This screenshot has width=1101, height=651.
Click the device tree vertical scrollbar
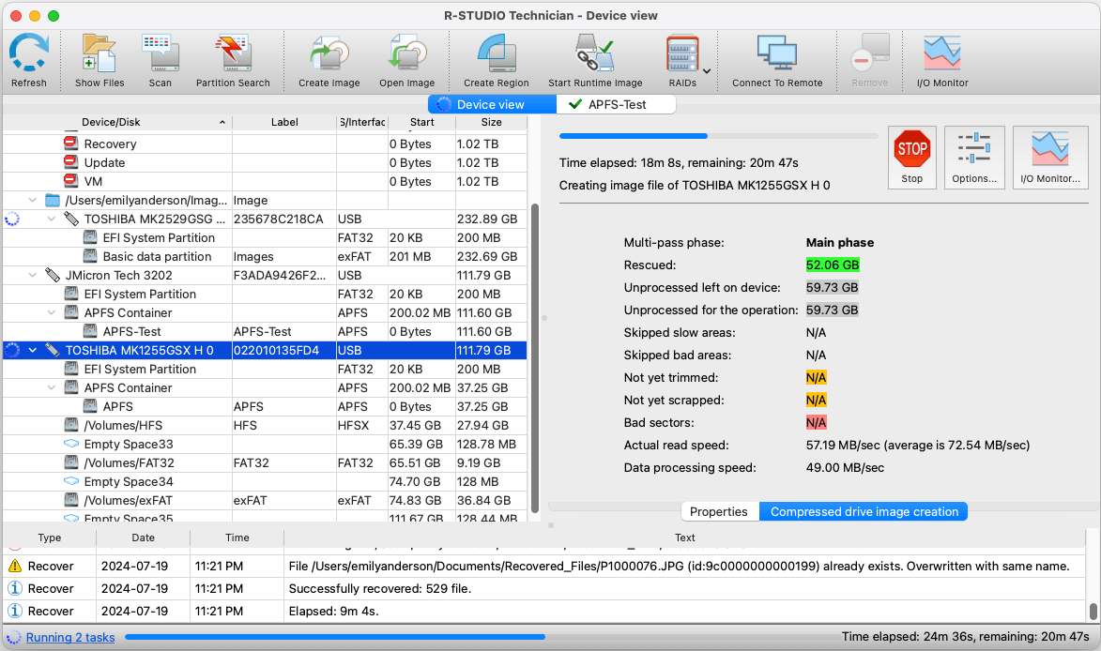click(535, 357)
